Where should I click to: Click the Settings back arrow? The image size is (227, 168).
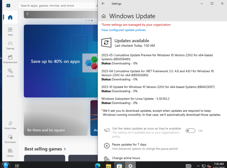pyautogui.click(x=103, y=3)
